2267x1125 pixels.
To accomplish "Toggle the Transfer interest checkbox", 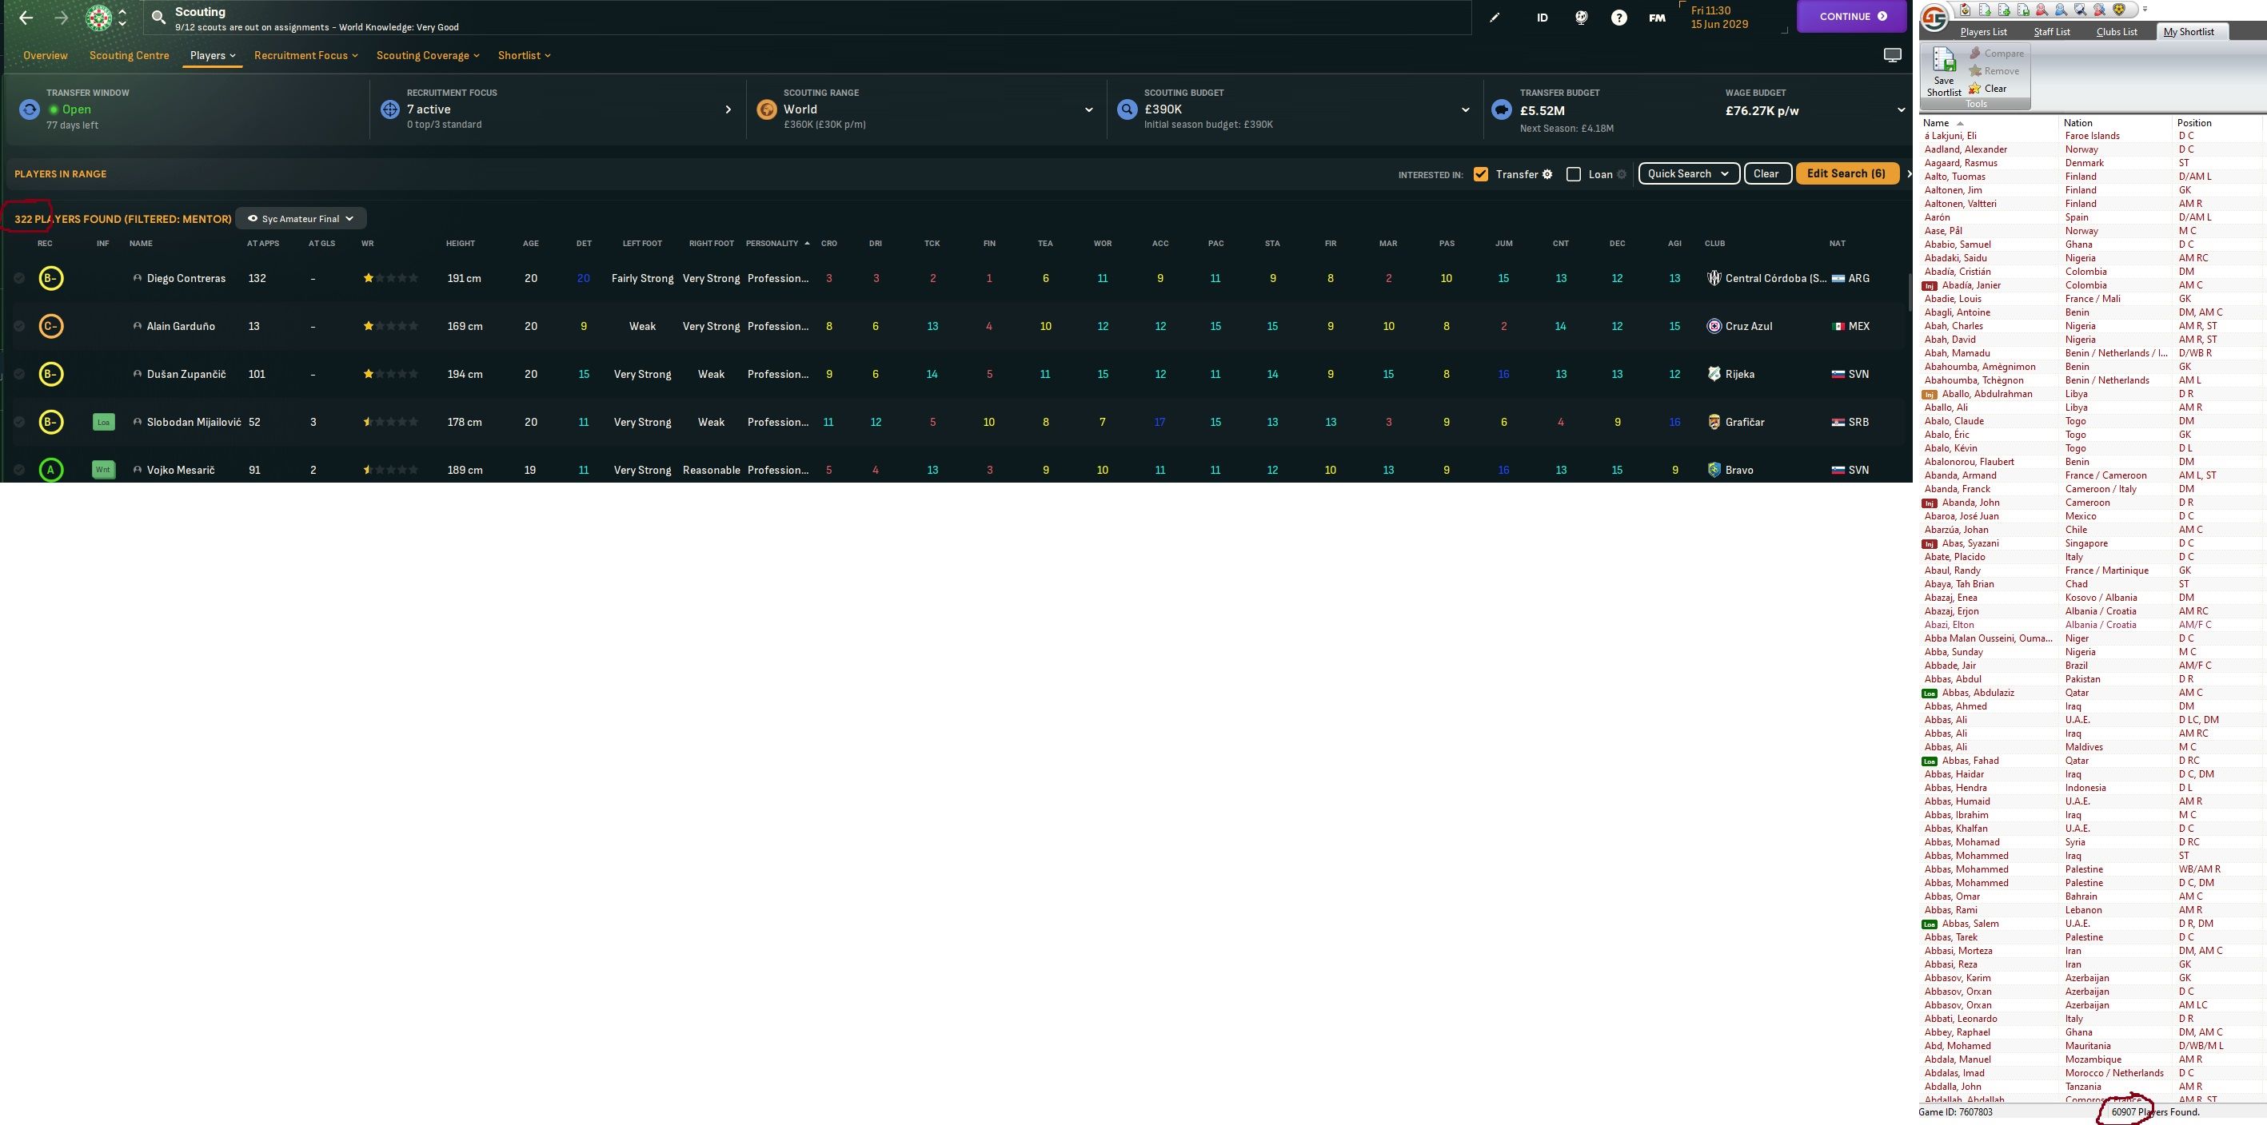I will click(1480, 174).
